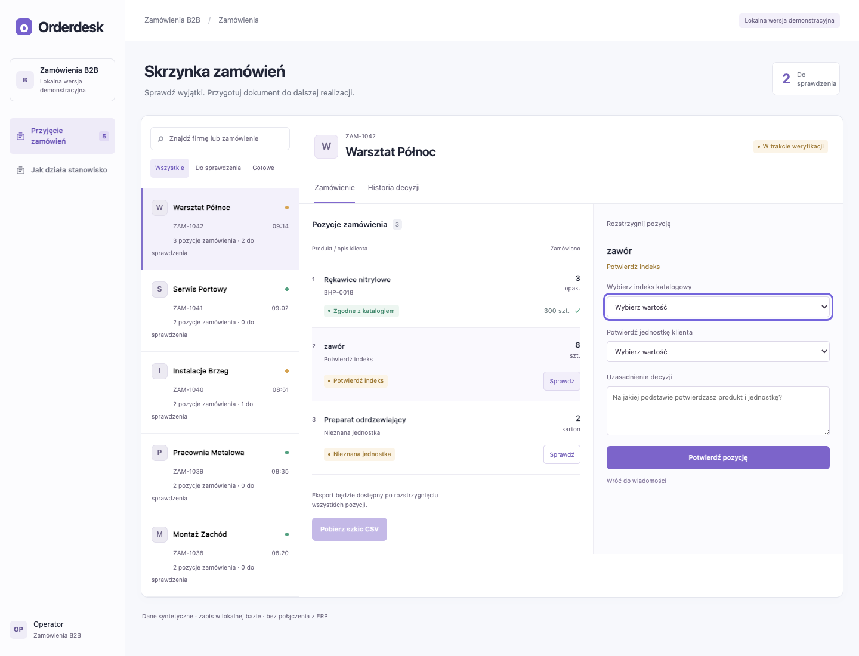
Task: Filter list by Wszystkie
Action: (x=169, y=168)
